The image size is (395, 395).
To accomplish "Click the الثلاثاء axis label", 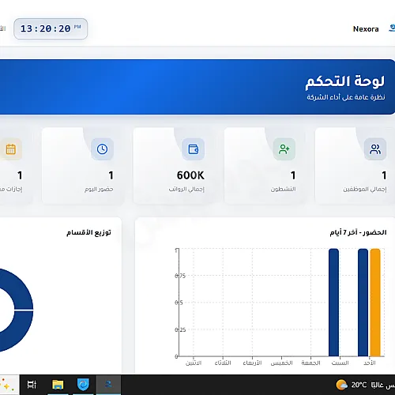I will click(x=223, y=363).
